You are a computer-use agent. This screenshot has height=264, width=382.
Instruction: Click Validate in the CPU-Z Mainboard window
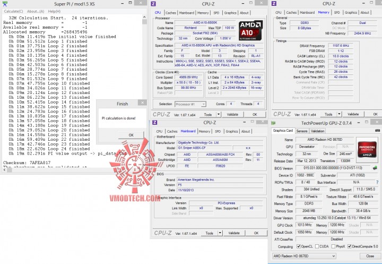pos(234,233)
